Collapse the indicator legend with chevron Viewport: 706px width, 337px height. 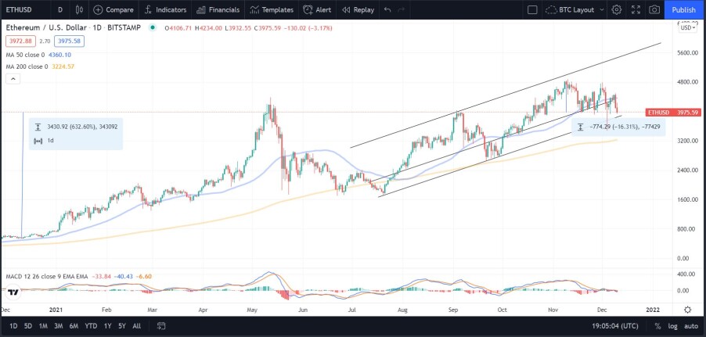tap(13, 79)
